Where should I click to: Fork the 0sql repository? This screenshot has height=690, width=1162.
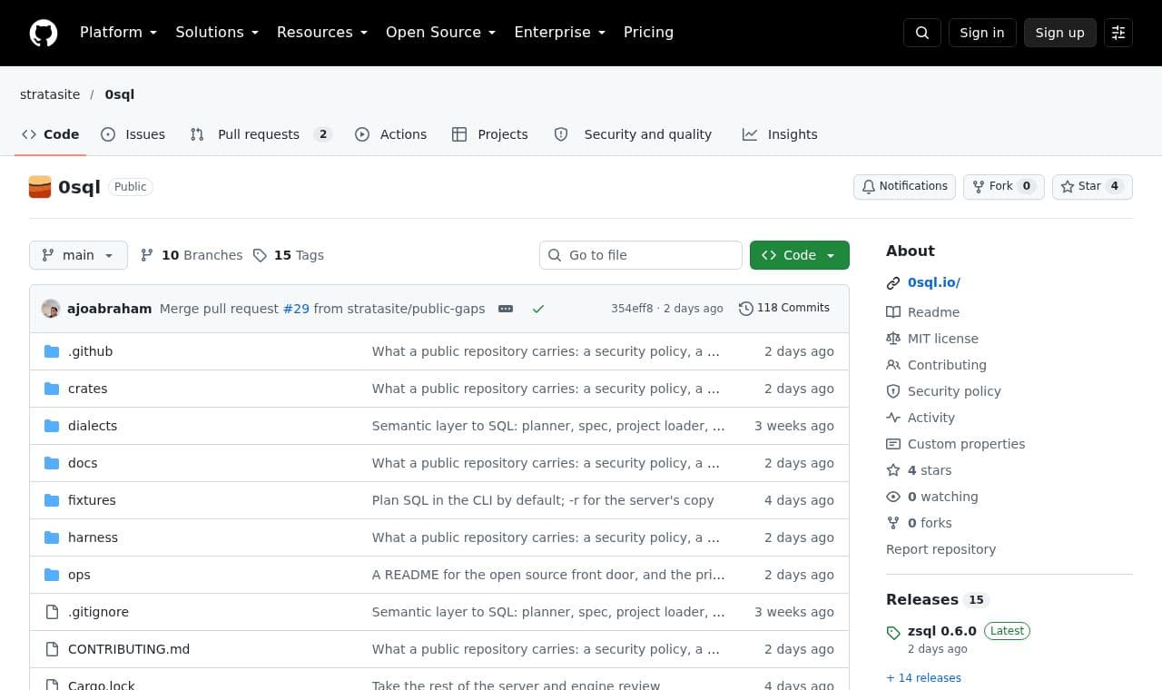(1004, 186)
